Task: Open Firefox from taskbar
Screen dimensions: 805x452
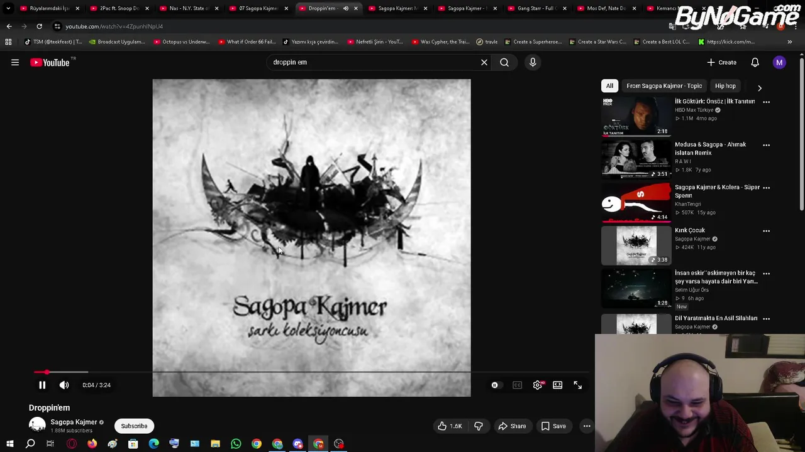Action: coord(92,444)
